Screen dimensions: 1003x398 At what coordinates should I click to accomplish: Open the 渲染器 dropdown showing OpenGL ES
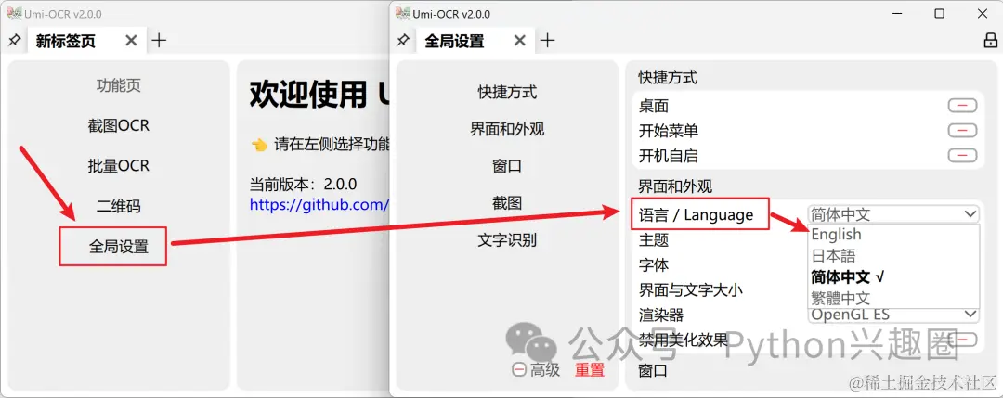pos(893,315)
